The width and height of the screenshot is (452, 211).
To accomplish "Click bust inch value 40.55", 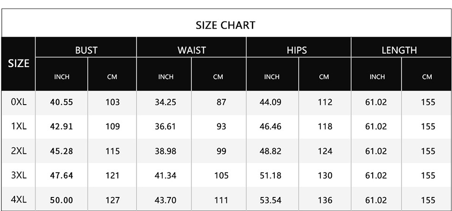I will tap(62, 102).
